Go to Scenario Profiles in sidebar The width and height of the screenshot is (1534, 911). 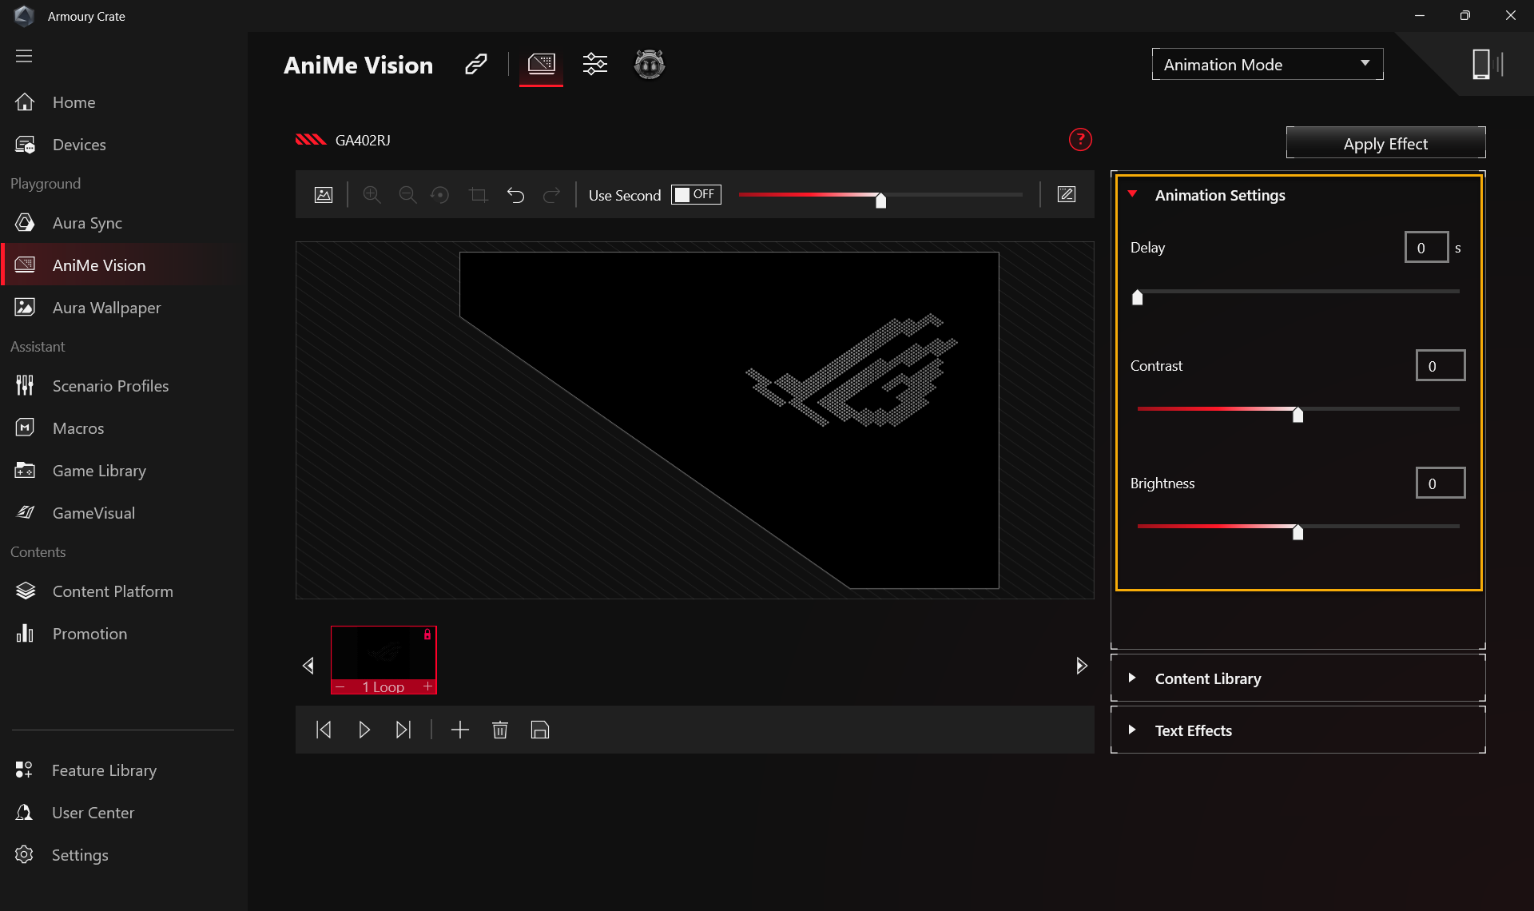tap(110, 386)
